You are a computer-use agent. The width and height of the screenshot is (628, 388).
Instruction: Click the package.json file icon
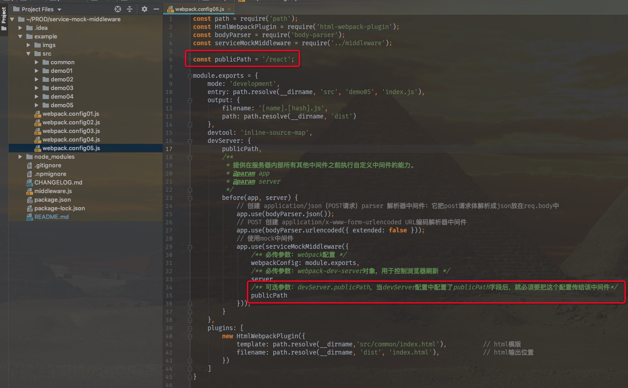tap(29, 200)
